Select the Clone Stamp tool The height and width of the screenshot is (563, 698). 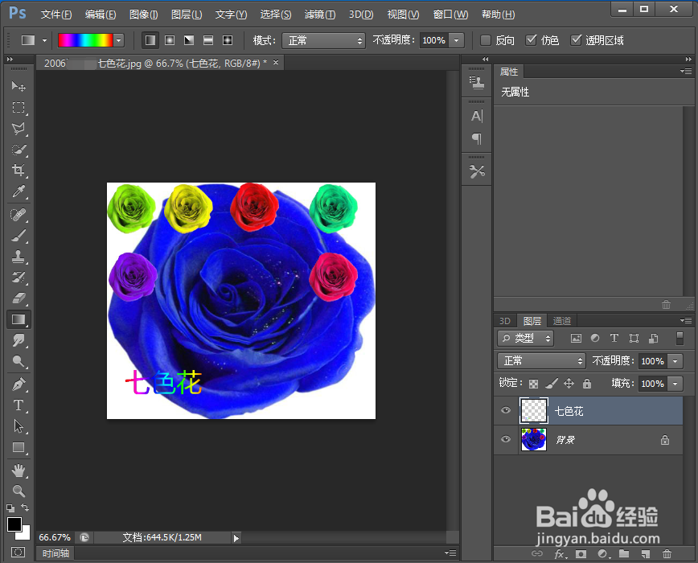pyautogui.click(x=18, y=257)
